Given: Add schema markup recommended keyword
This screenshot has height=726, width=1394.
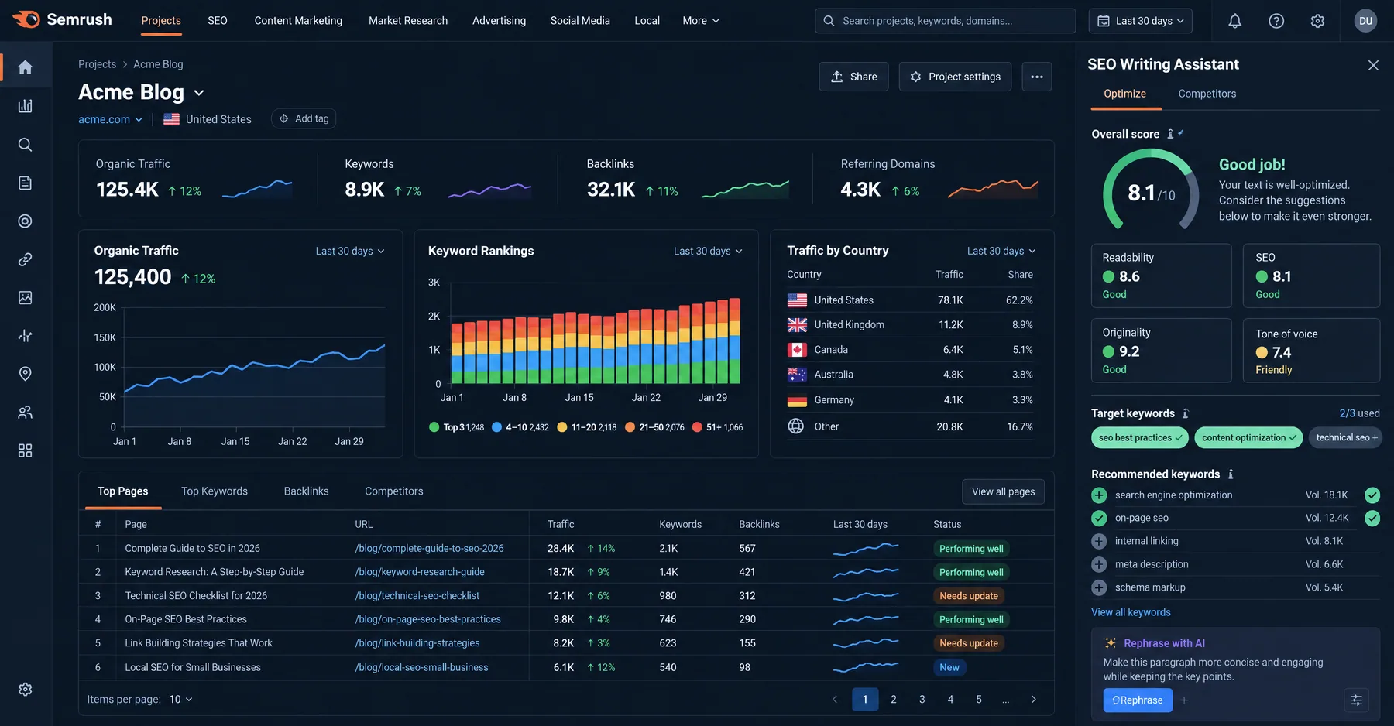Looking at the screenshot, I should pos(1099,587).
